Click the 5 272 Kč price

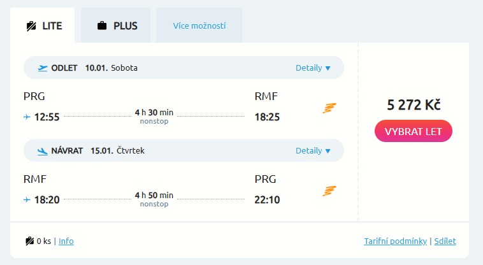pos(414,105)
